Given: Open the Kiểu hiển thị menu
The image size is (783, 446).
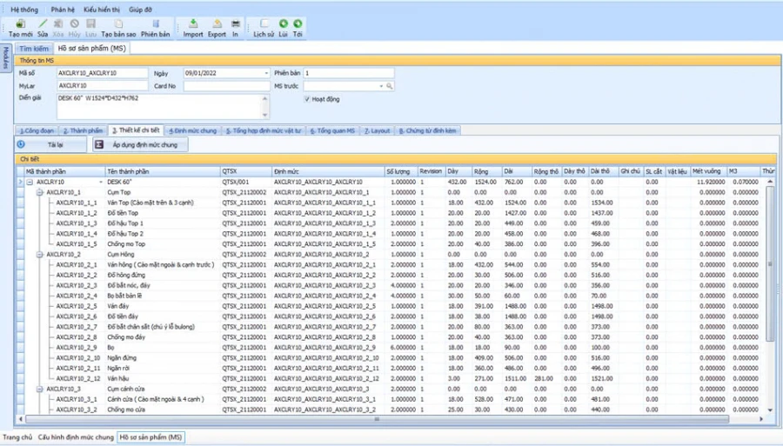Looking at the screenshot, I should [x=102, y=10].
